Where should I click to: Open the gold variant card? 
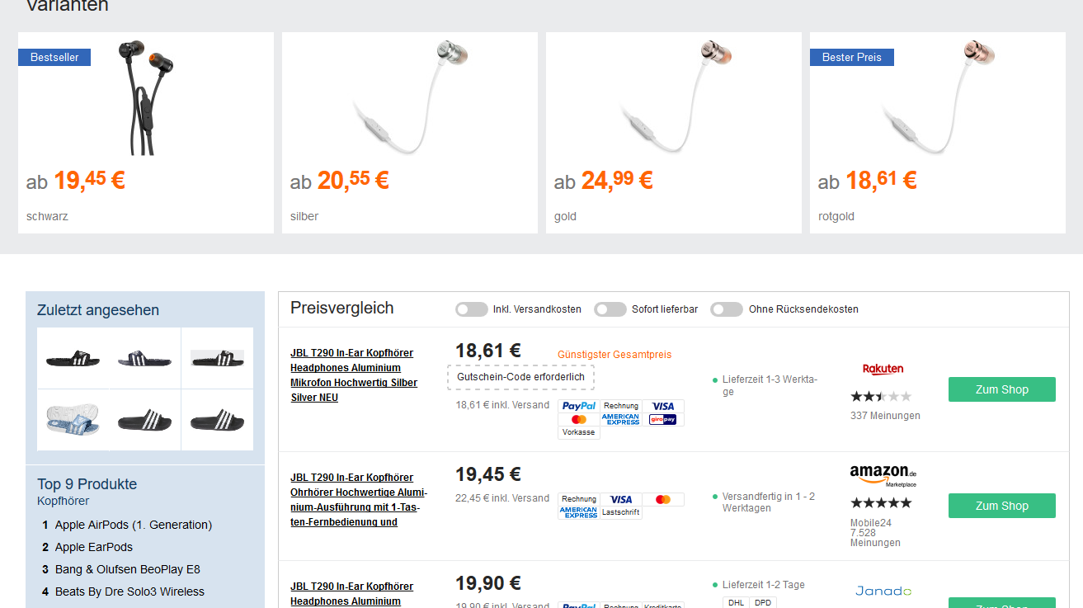point(673,132)
